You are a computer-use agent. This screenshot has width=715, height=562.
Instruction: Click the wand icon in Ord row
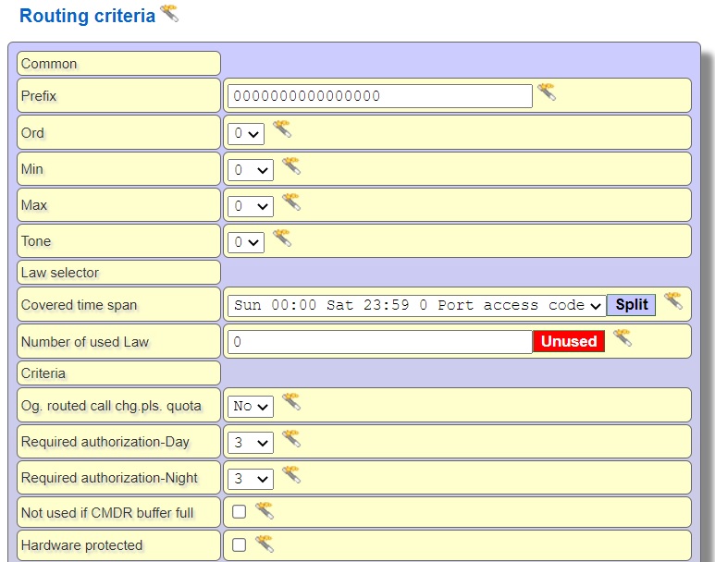[282, 129]
